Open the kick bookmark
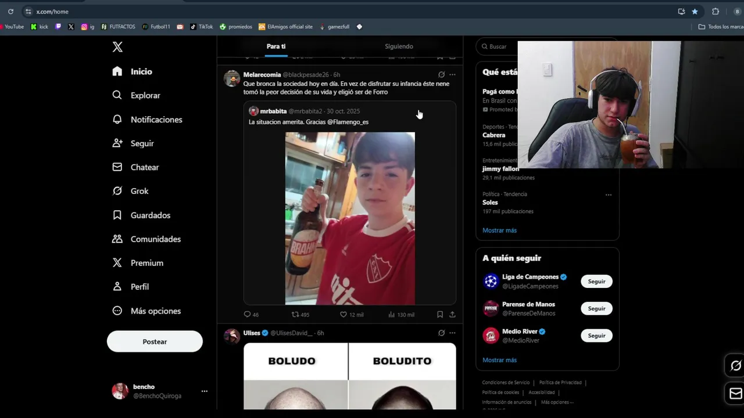 click(40, 27)
